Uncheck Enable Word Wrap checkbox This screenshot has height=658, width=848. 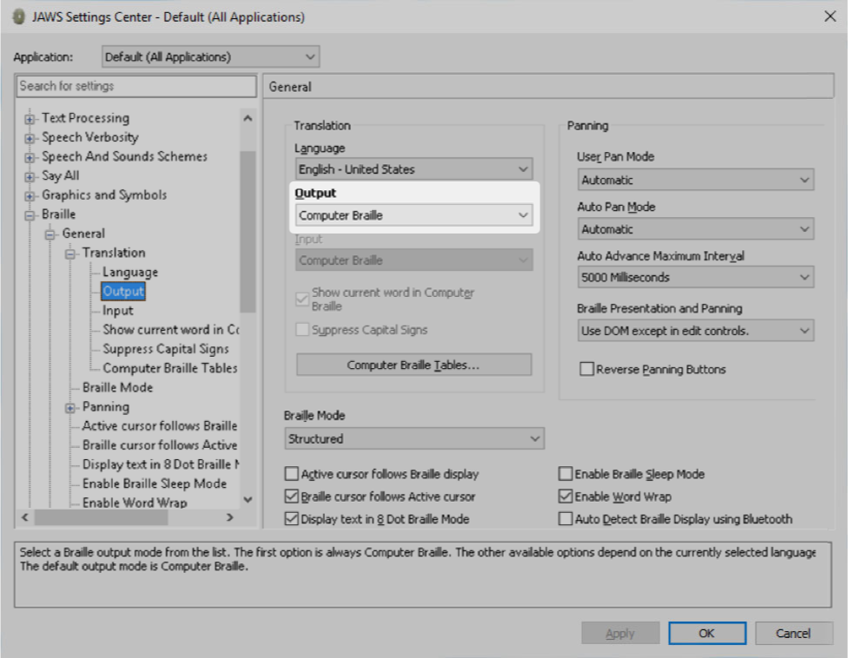[x=566, y=497]
